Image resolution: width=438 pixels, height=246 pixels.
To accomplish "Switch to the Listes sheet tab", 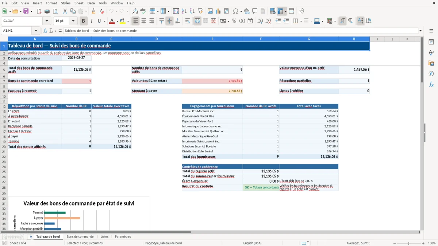I will click(104, 237).
